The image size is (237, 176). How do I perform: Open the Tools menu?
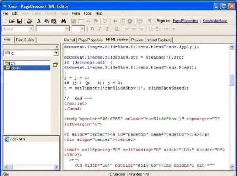(x=87, y=14)
